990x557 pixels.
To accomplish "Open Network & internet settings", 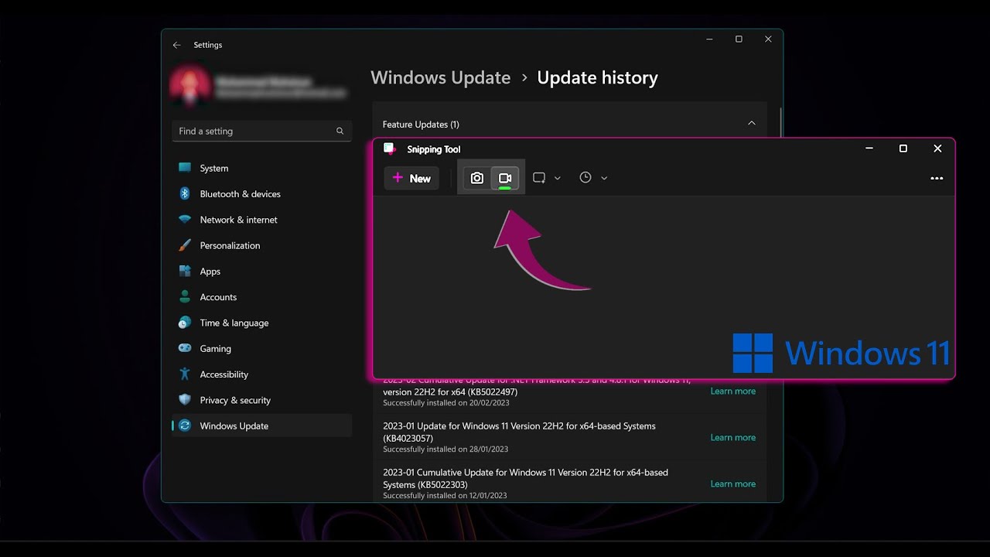I will [261, 220].
